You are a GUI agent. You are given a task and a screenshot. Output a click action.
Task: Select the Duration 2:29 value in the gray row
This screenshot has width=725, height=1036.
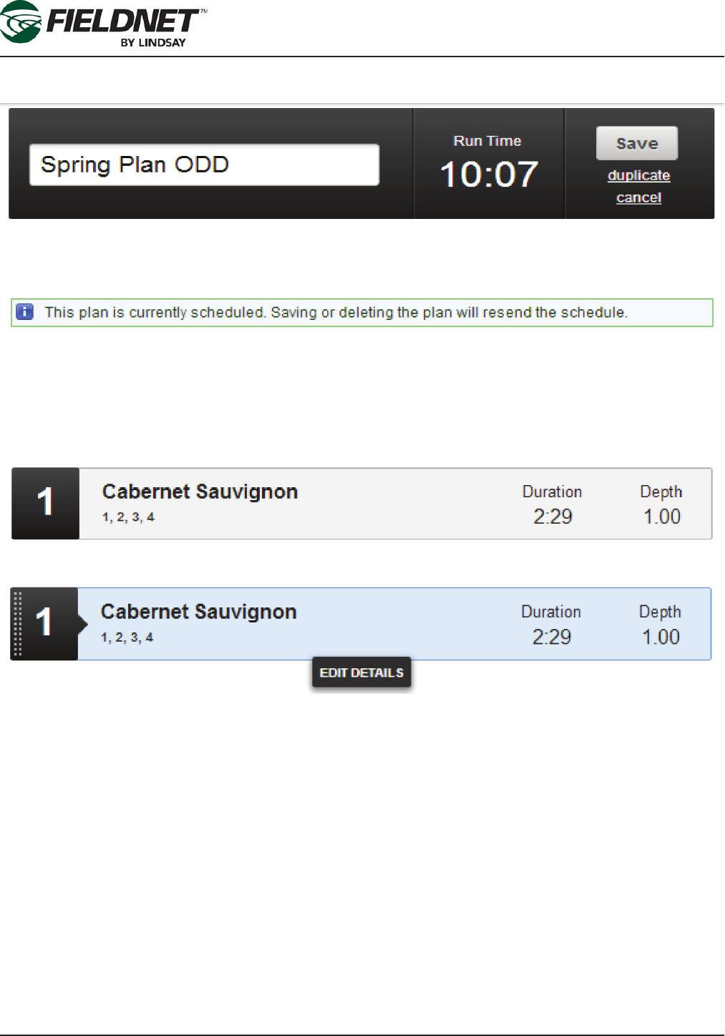pos(553,517)
